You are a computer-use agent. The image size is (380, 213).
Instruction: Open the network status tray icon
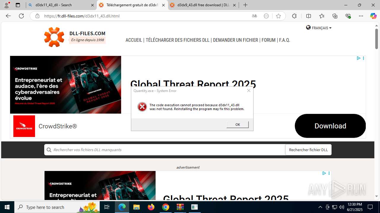335,207
